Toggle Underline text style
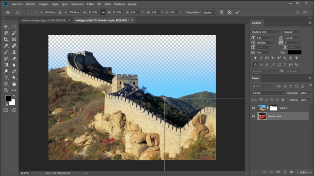Viewport: 314px width, 176px height. click(290, 58)
